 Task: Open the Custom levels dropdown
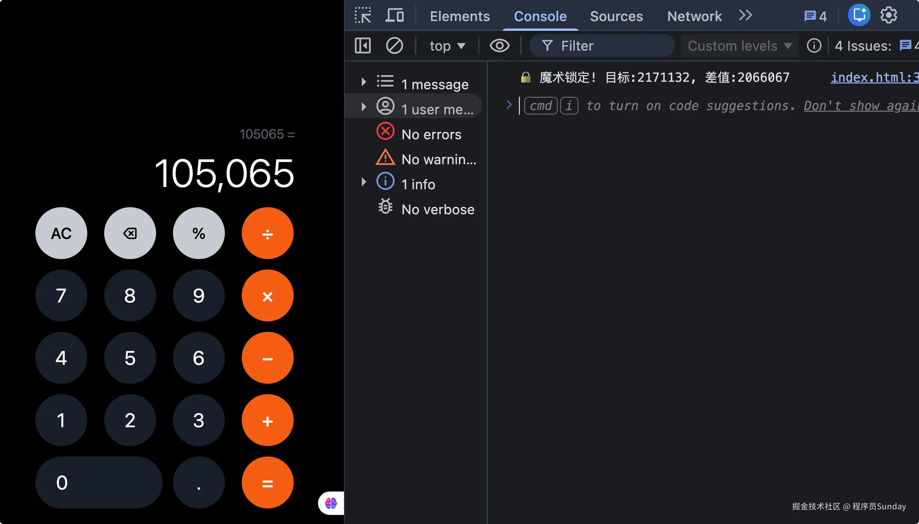(x=740, y=46)
